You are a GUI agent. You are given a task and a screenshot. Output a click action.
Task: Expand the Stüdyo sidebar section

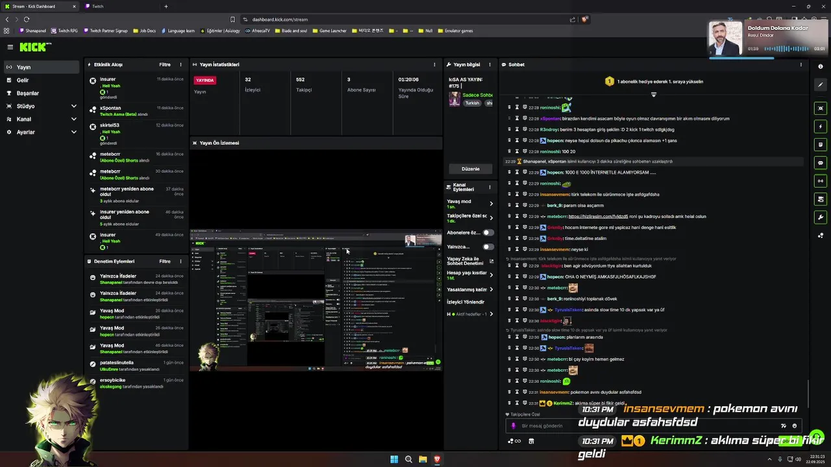[x=40, y=106]
